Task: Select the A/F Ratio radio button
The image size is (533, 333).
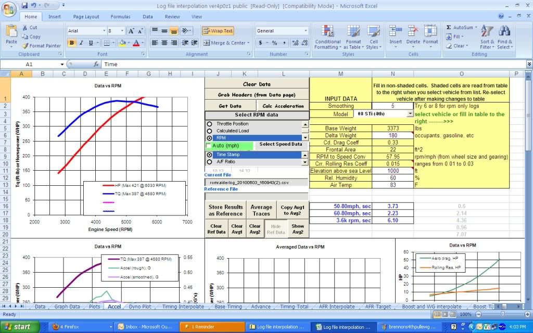Action: (x=210, y=162)
